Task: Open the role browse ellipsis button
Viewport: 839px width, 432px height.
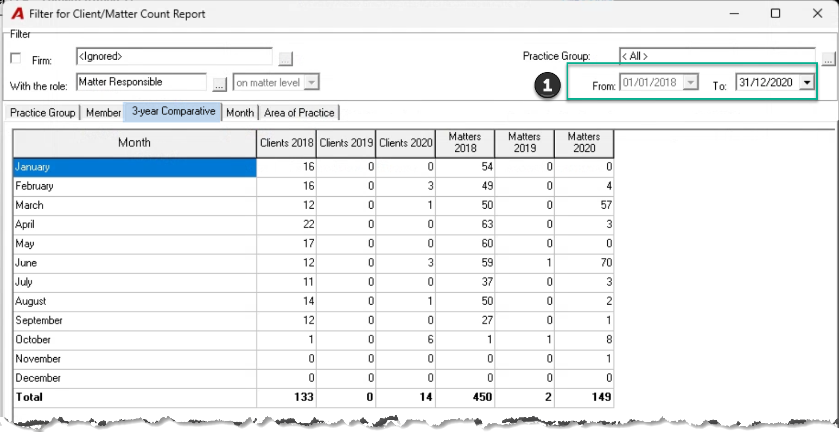Action: click(219, 84)
